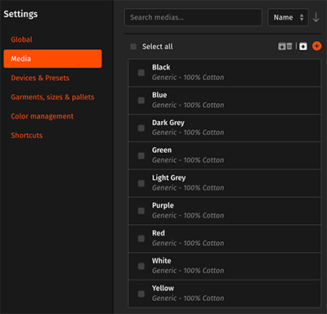
Task: Select the Dark Grey media name
Action: [x=168, y=123]
